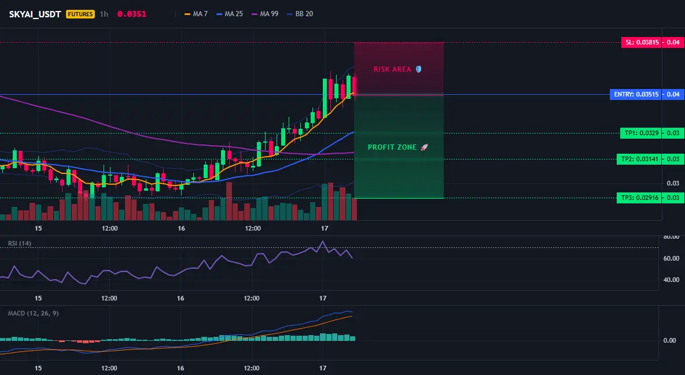The image size is (685, 375).
Task: Click the 17 date marker on main chart axis
Action: [324, 228]
